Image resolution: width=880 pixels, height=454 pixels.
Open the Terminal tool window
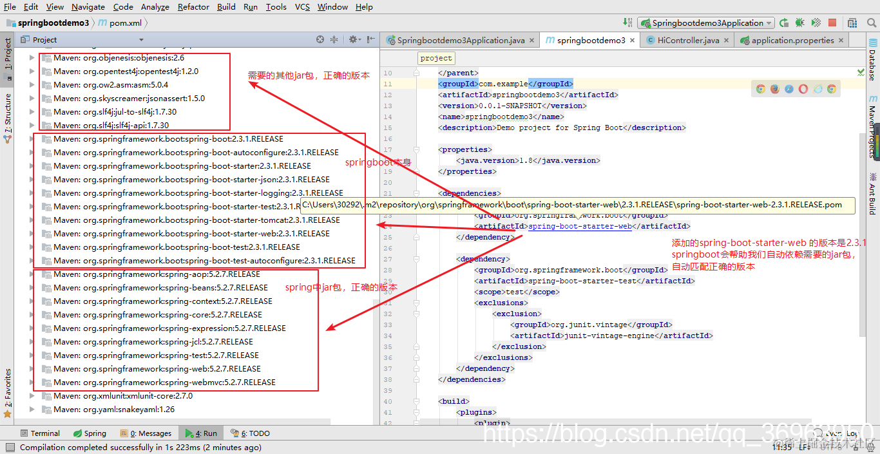coord(40,433)
